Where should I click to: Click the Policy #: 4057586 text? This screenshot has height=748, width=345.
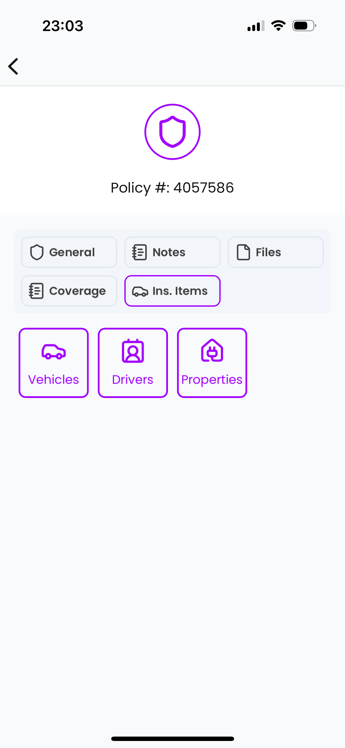coord(172,188)
